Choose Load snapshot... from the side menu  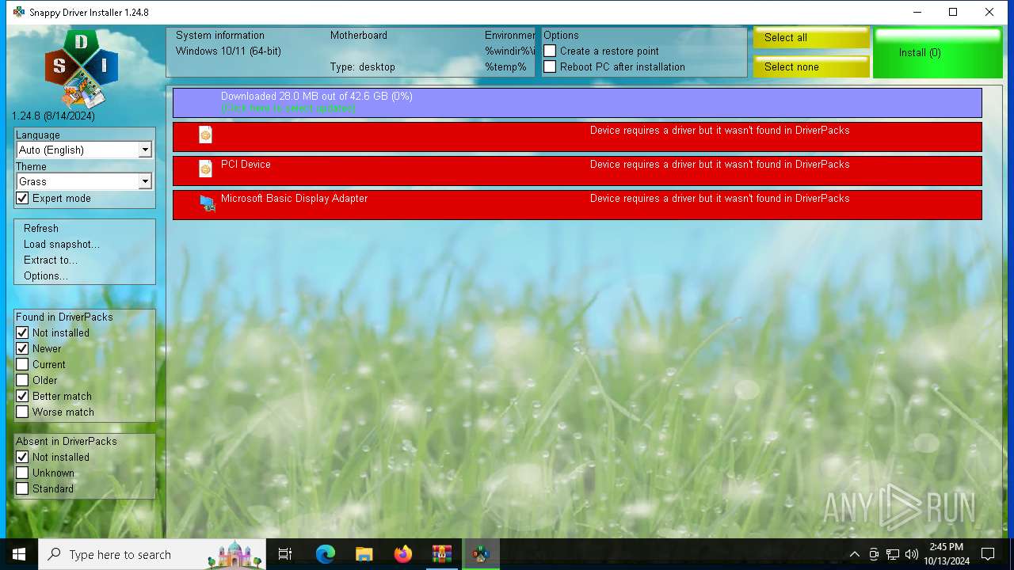click(62, 244)
